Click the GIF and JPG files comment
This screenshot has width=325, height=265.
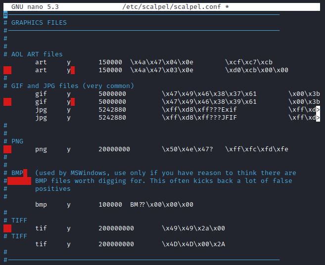coord(72,86)
